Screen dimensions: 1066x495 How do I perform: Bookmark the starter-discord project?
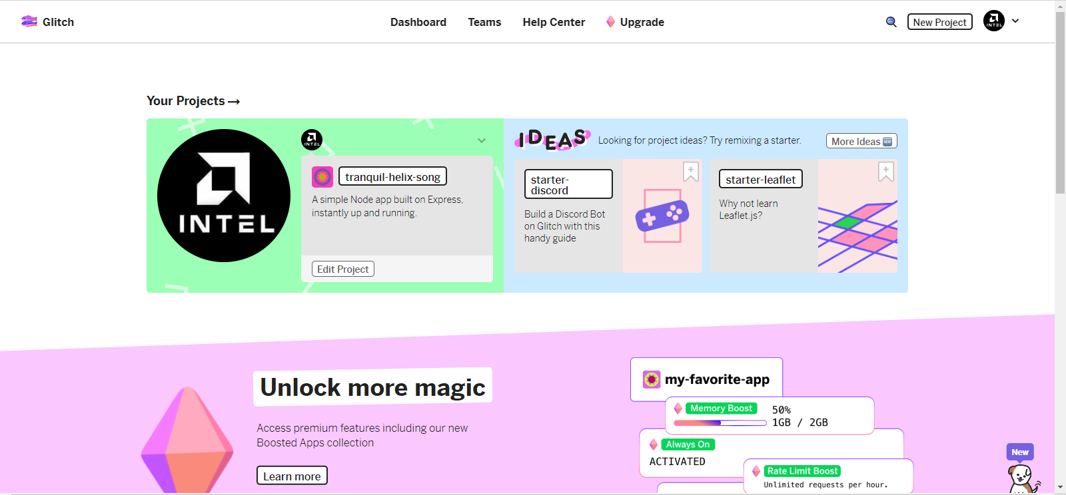[x=691, y=172]
